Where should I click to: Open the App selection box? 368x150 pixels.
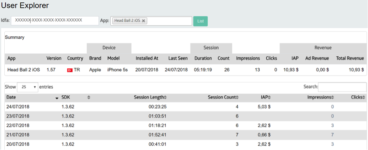[151, 21]
